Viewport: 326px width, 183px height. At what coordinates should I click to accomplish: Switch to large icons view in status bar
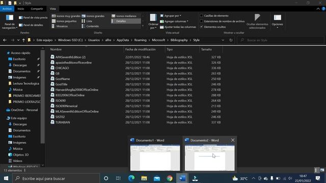click(322, 170)
